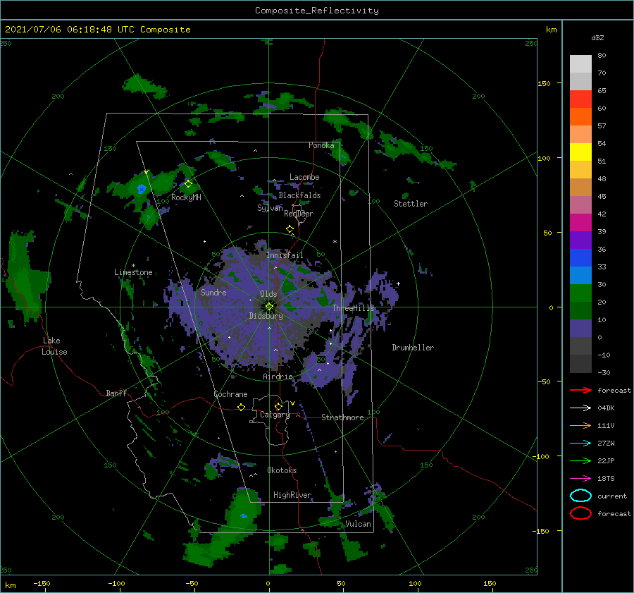The image size is (634, 593).
Task: Click the RockyMH label
Action: point(186,197)
